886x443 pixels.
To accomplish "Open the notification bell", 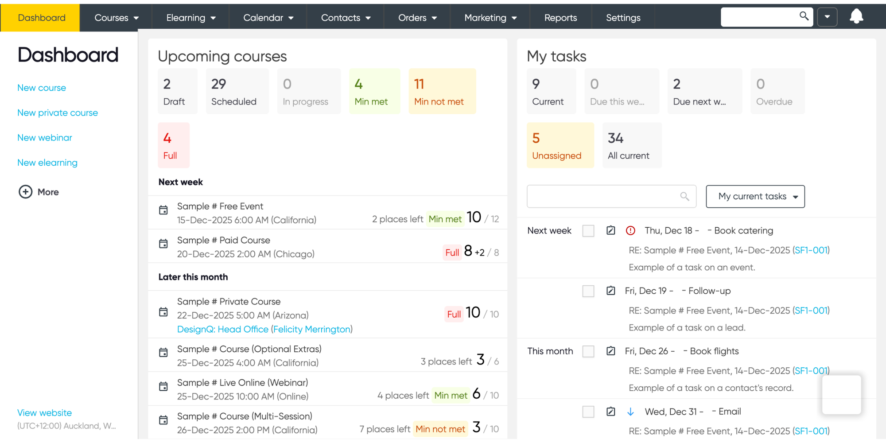I will pyautogui.click(x=856, y=16).
